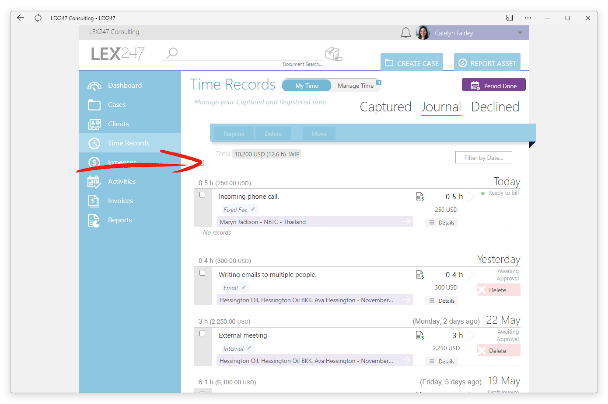Click the REPORT ASSET button
608x404 pixels.
(487, 62)
